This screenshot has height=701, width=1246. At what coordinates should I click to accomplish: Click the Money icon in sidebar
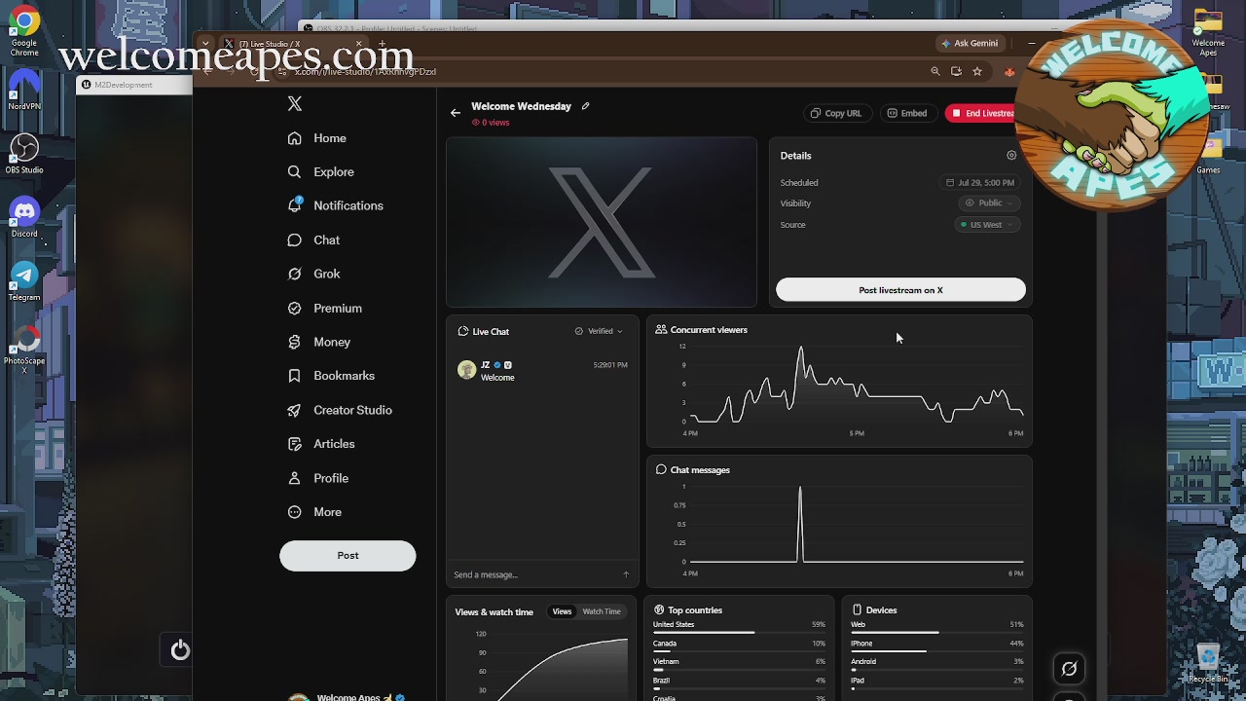pyautogui.click(x=295, y=342)
